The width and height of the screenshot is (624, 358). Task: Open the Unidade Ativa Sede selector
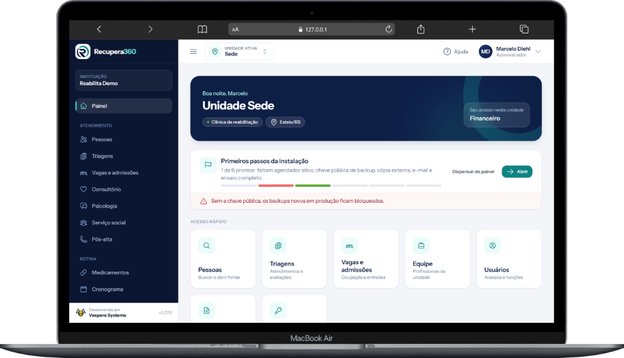point(239,52)
